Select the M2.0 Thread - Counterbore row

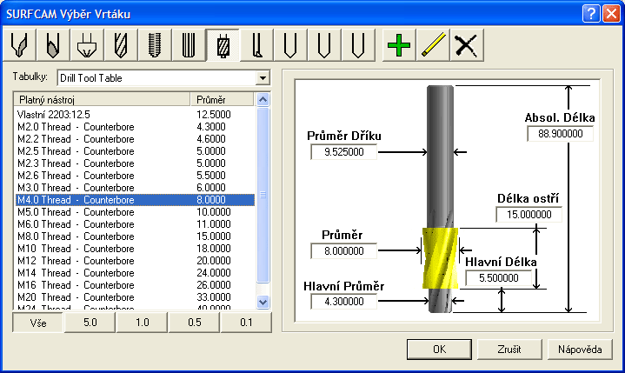point(135,127)
